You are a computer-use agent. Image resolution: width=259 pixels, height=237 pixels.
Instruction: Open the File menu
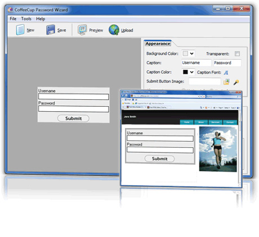pyautogui.click(x=13, y=19)
